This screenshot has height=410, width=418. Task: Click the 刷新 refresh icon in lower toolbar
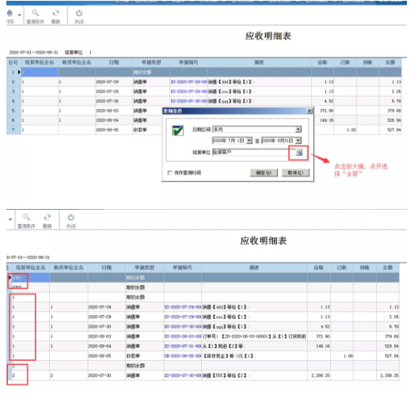[47, 217]
